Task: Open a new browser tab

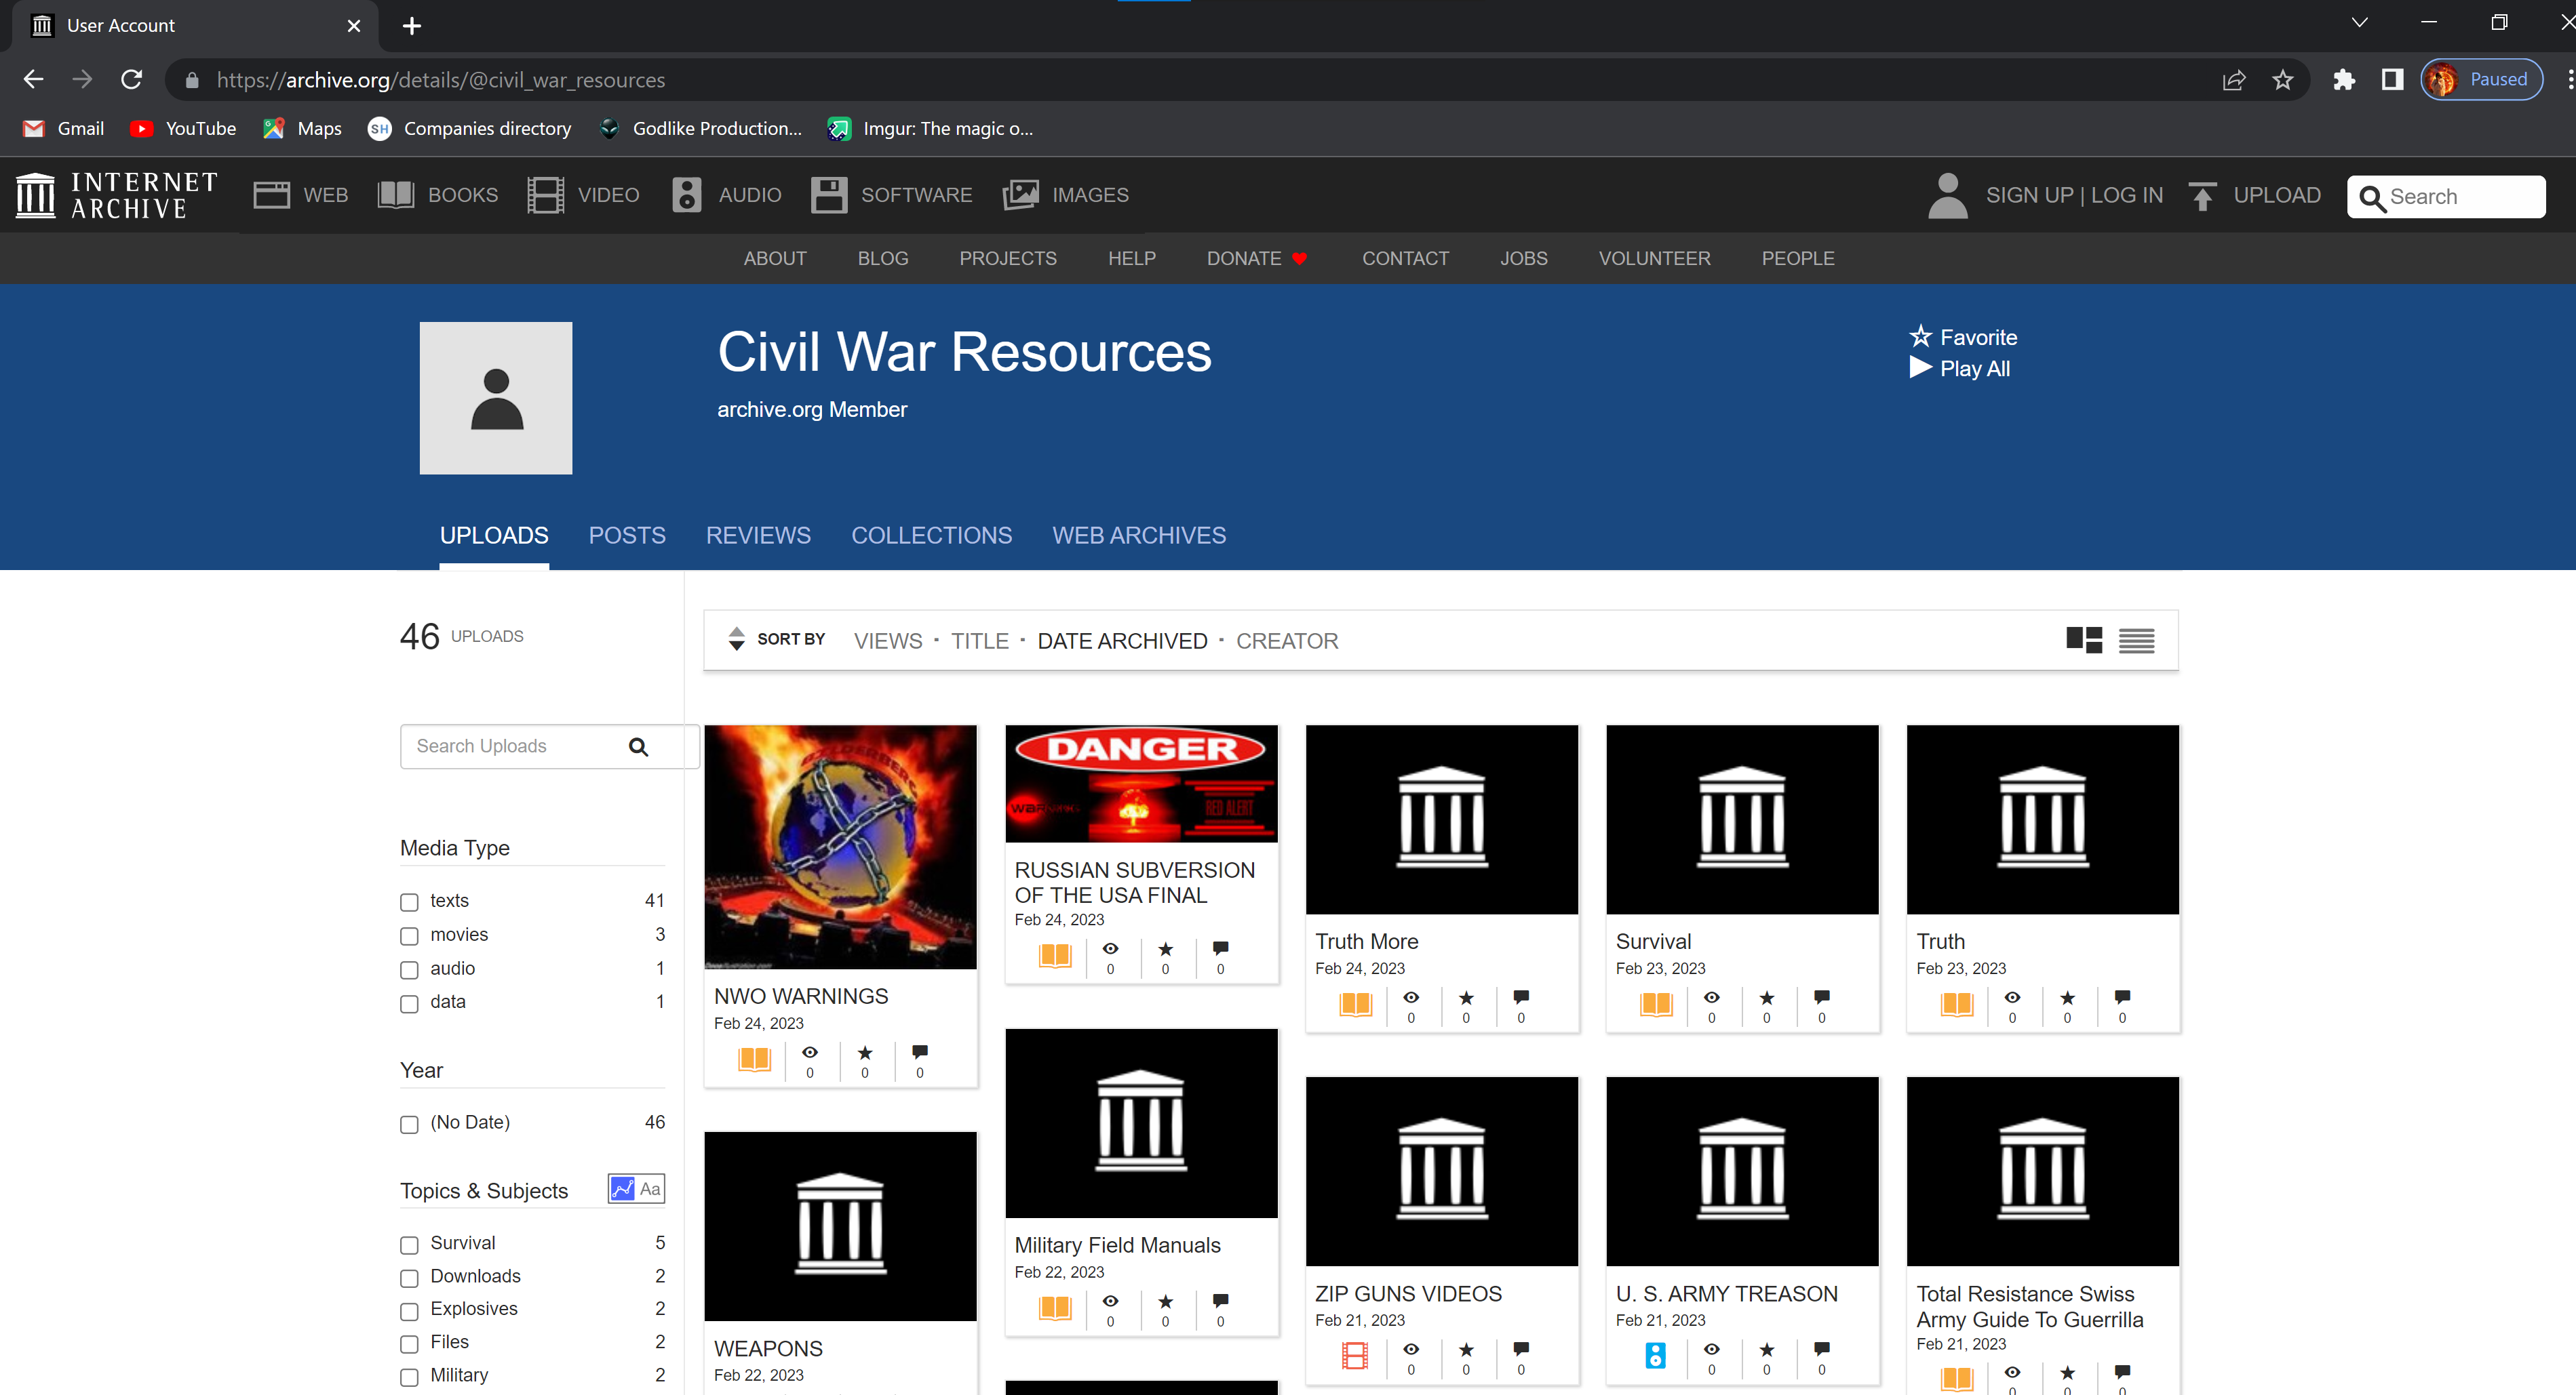Action: 411,26
